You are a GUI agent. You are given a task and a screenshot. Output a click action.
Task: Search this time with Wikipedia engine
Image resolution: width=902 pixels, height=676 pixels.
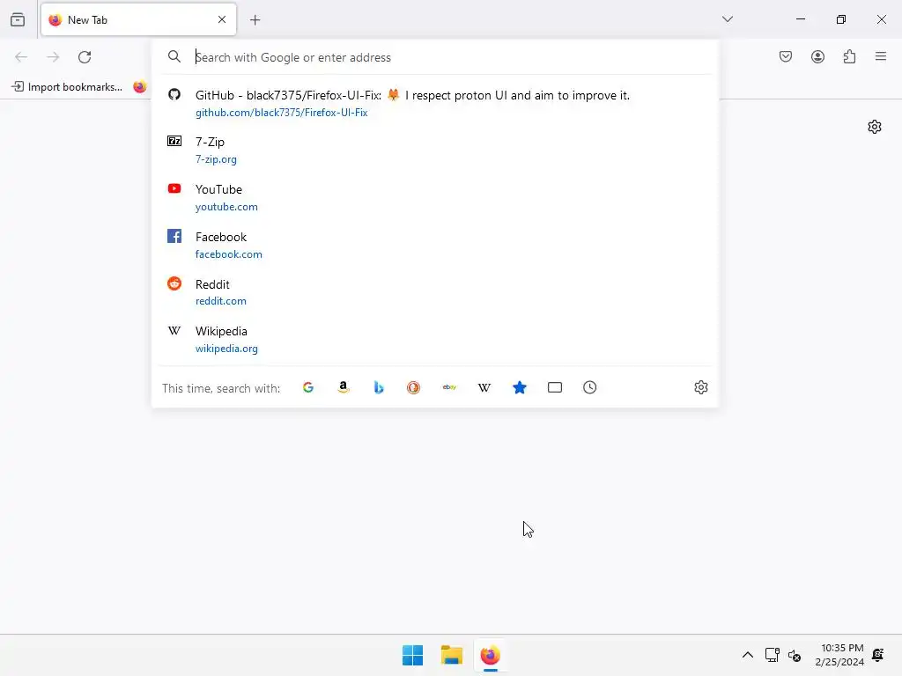coord(484,387)
